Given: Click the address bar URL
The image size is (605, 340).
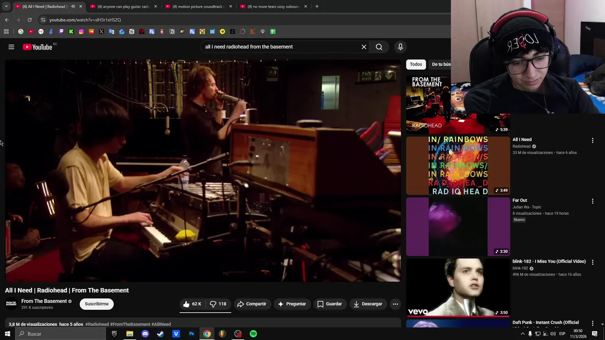Looking at the screenshot, I should coord(85,20).
